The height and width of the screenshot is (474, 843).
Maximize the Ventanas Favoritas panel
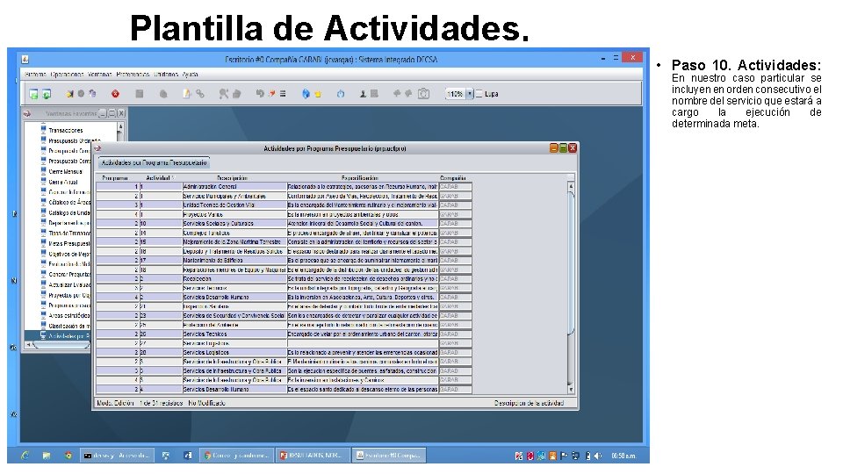(112, 113)
